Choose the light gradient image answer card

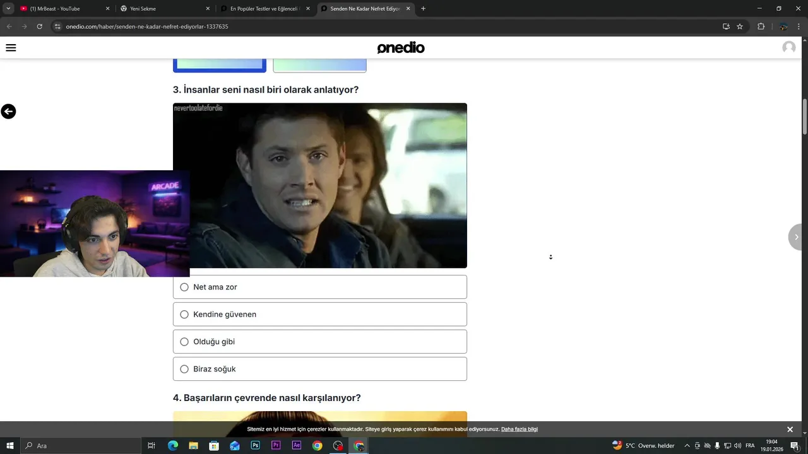(x=319, y=66)
